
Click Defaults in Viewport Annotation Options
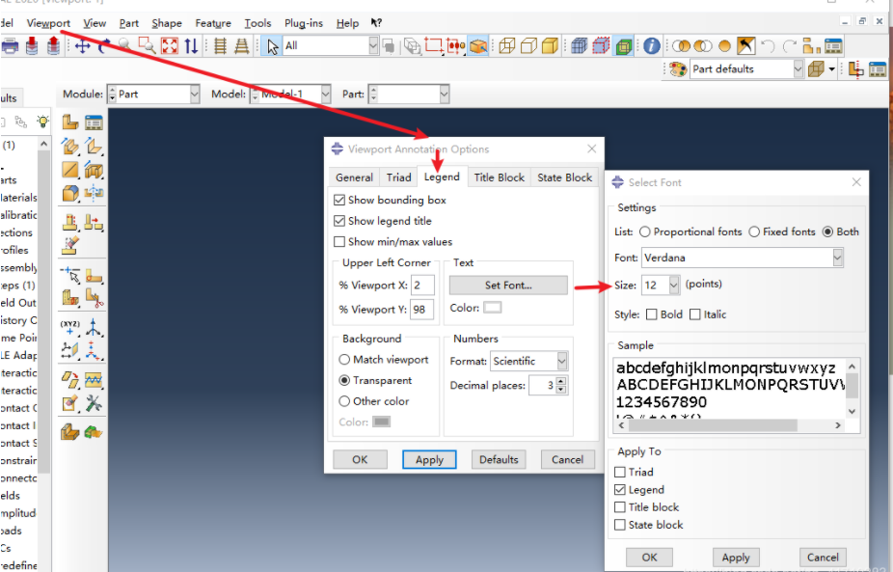coord(499,459)
